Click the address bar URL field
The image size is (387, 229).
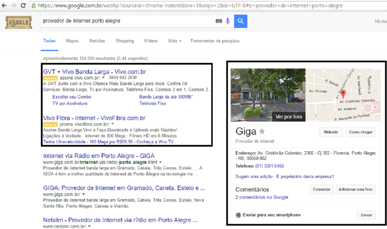coord(207,5)
